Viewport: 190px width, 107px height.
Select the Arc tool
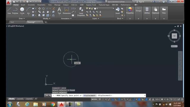pyautogui.click(x=28, y=11)
